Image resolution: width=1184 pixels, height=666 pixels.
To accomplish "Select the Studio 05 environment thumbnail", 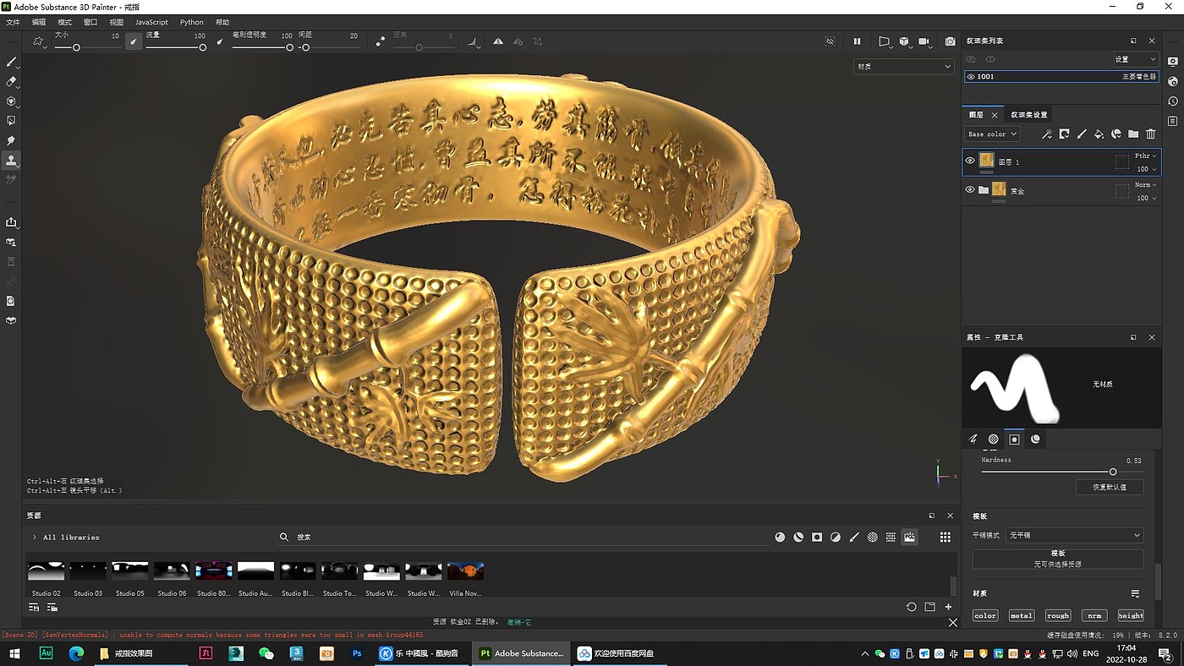I will [x=130, y=571].
